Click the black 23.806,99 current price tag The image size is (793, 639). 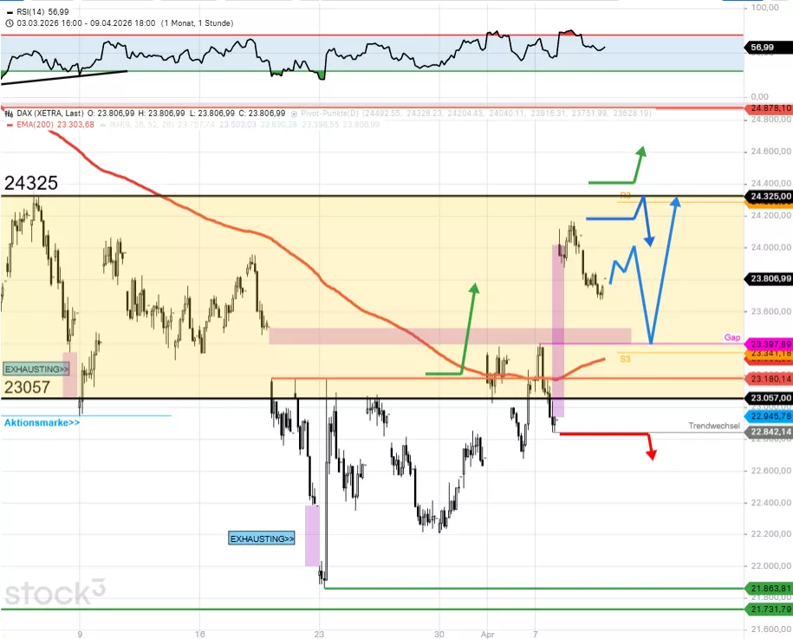click(768, 278)
